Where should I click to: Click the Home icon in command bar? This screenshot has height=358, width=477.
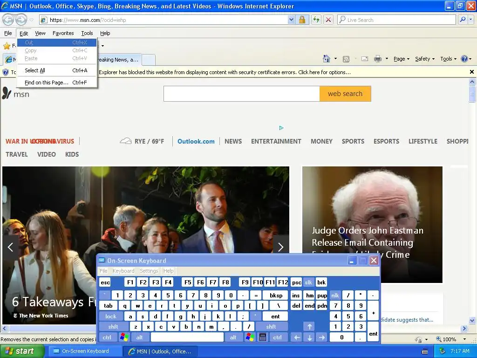click(327, 59)
